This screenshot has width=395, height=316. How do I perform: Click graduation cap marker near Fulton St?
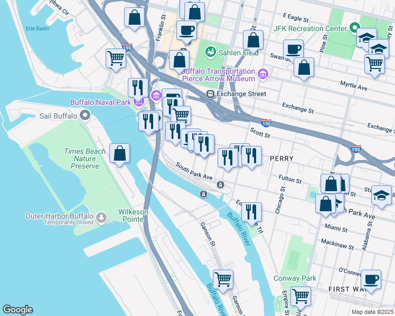coord(381,197)
